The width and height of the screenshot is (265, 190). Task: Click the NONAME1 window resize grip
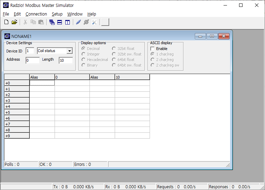pyautogui.click(x=228, y=165)
